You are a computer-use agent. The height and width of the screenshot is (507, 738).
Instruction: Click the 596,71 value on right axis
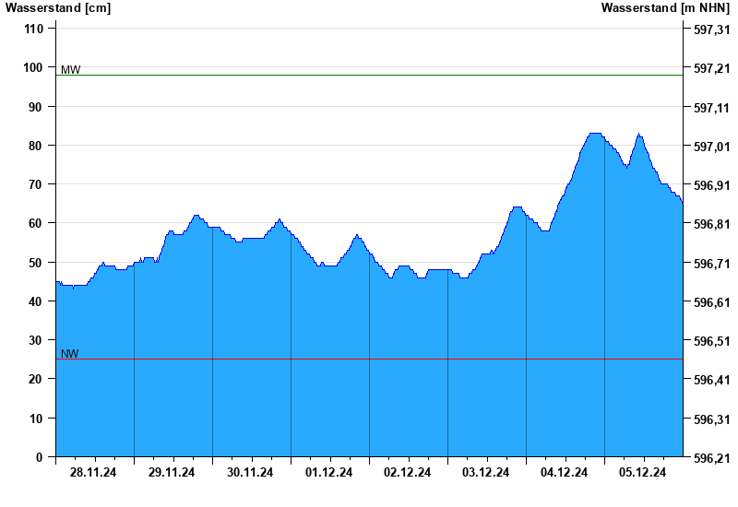click(712, 264)
